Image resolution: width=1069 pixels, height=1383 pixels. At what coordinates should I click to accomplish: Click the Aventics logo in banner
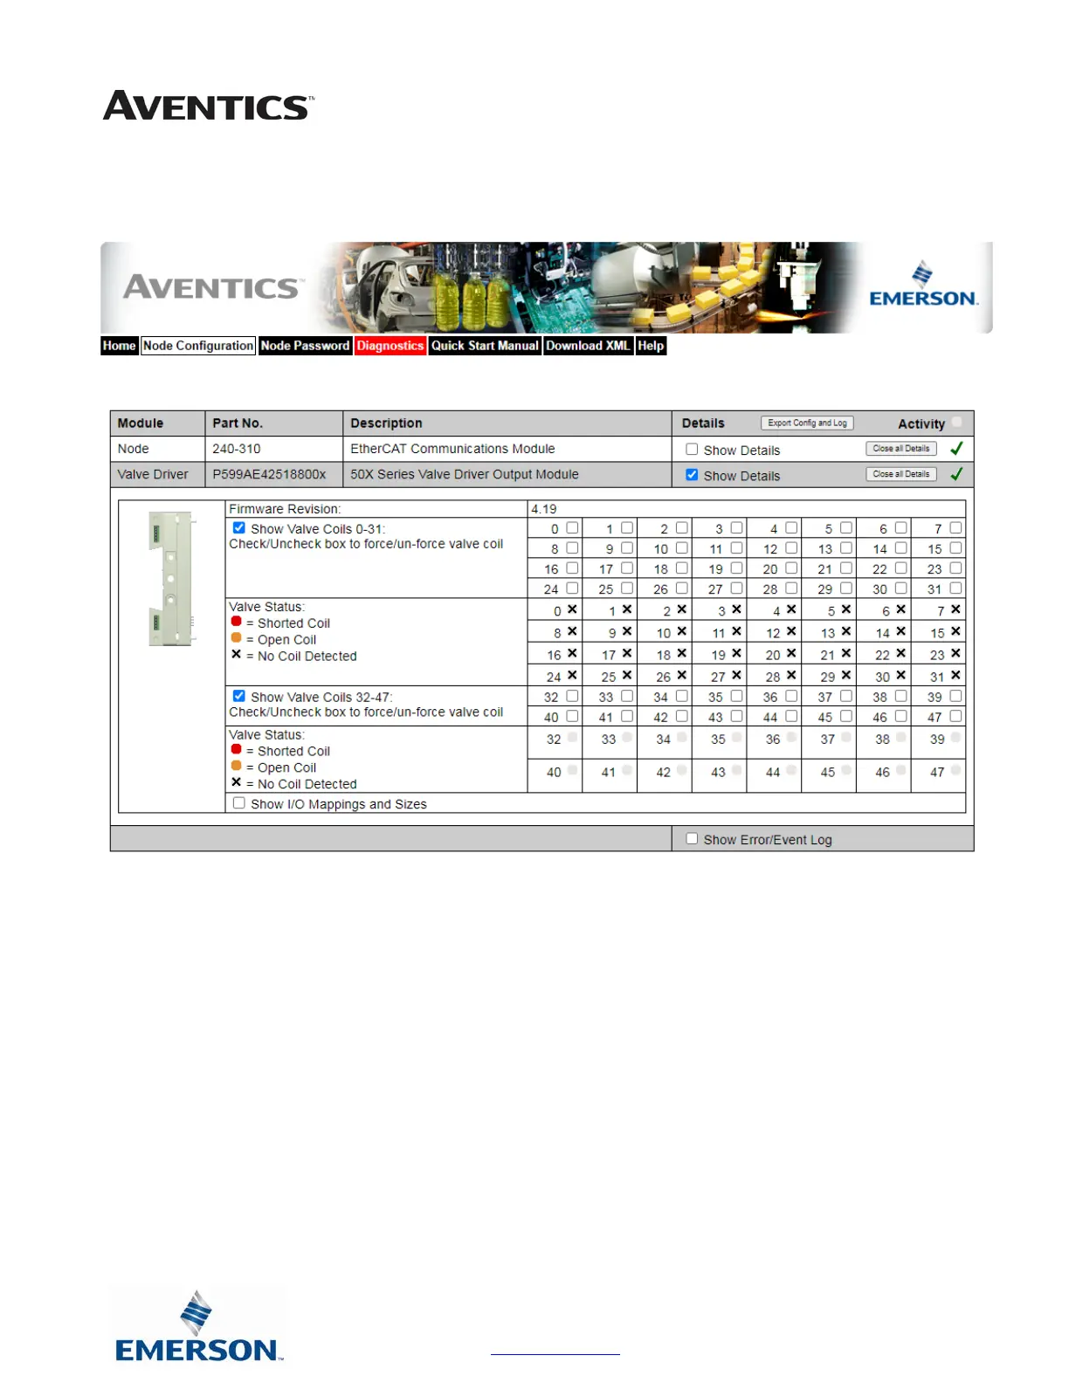pyautogui.click(x=214, y=287)
